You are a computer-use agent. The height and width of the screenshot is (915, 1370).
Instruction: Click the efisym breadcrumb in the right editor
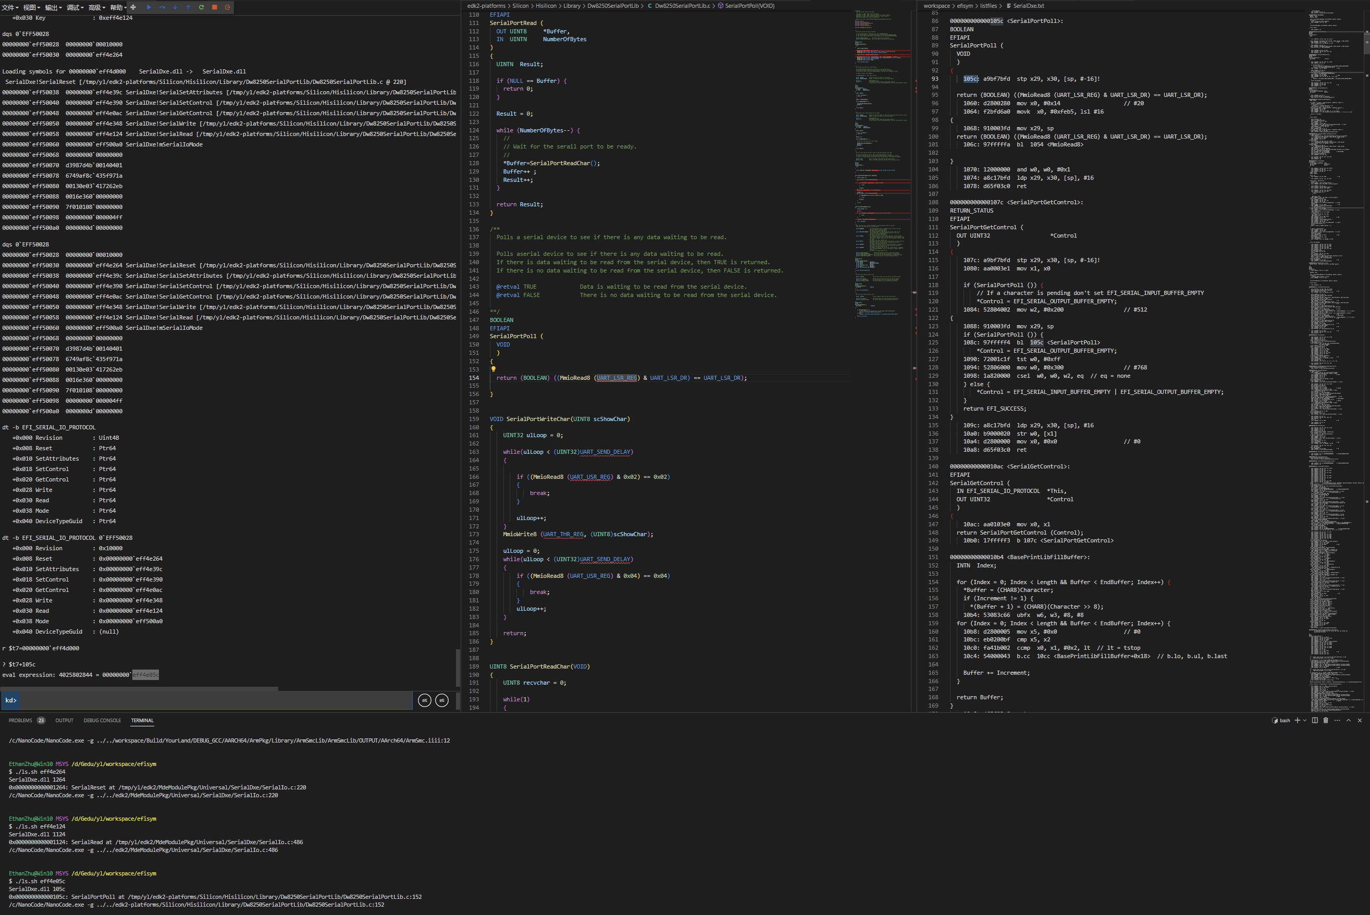965,6
